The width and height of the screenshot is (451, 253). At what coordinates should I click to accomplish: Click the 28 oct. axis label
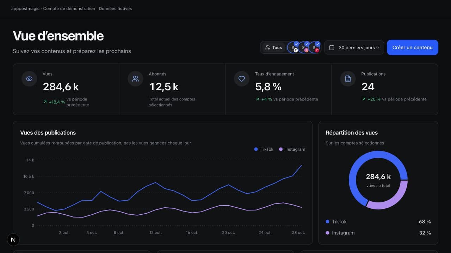coord(298,233)
